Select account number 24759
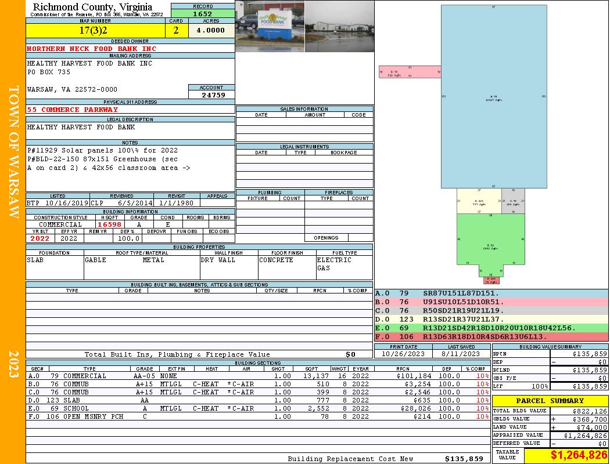610x464 pixels. [x=213, y=95]
